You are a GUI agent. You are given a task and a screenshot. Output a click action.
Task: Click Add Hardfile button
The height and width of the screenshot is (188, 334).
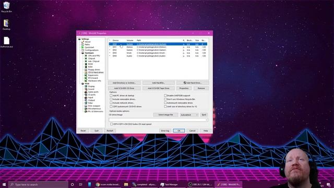[x=158, y=83]
